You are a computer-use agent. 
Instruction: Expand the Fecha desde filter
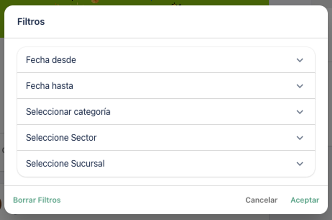pyautogui.click(x=51, y=60)
